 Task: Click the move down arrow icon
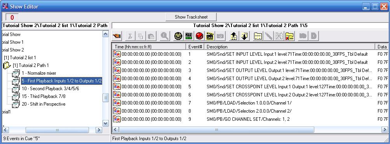[x=244, y=36]
